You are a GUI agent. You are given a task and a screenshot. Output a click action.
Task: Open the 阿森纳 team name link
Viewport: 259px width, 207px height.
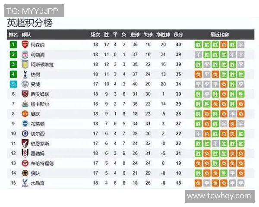pos(37,44)
